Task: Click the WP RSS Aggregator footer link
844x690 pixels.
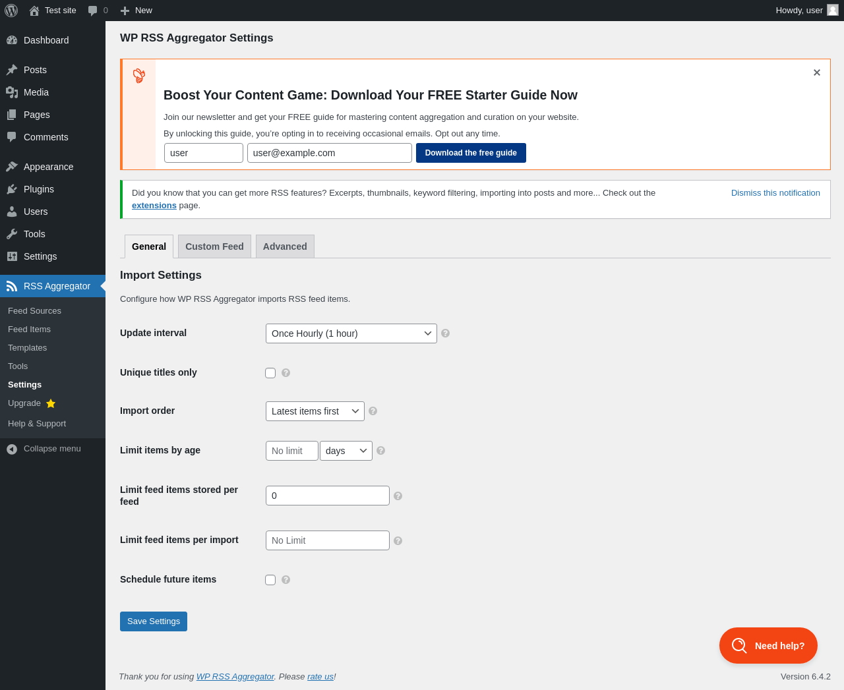Action: tap(235, 677)
